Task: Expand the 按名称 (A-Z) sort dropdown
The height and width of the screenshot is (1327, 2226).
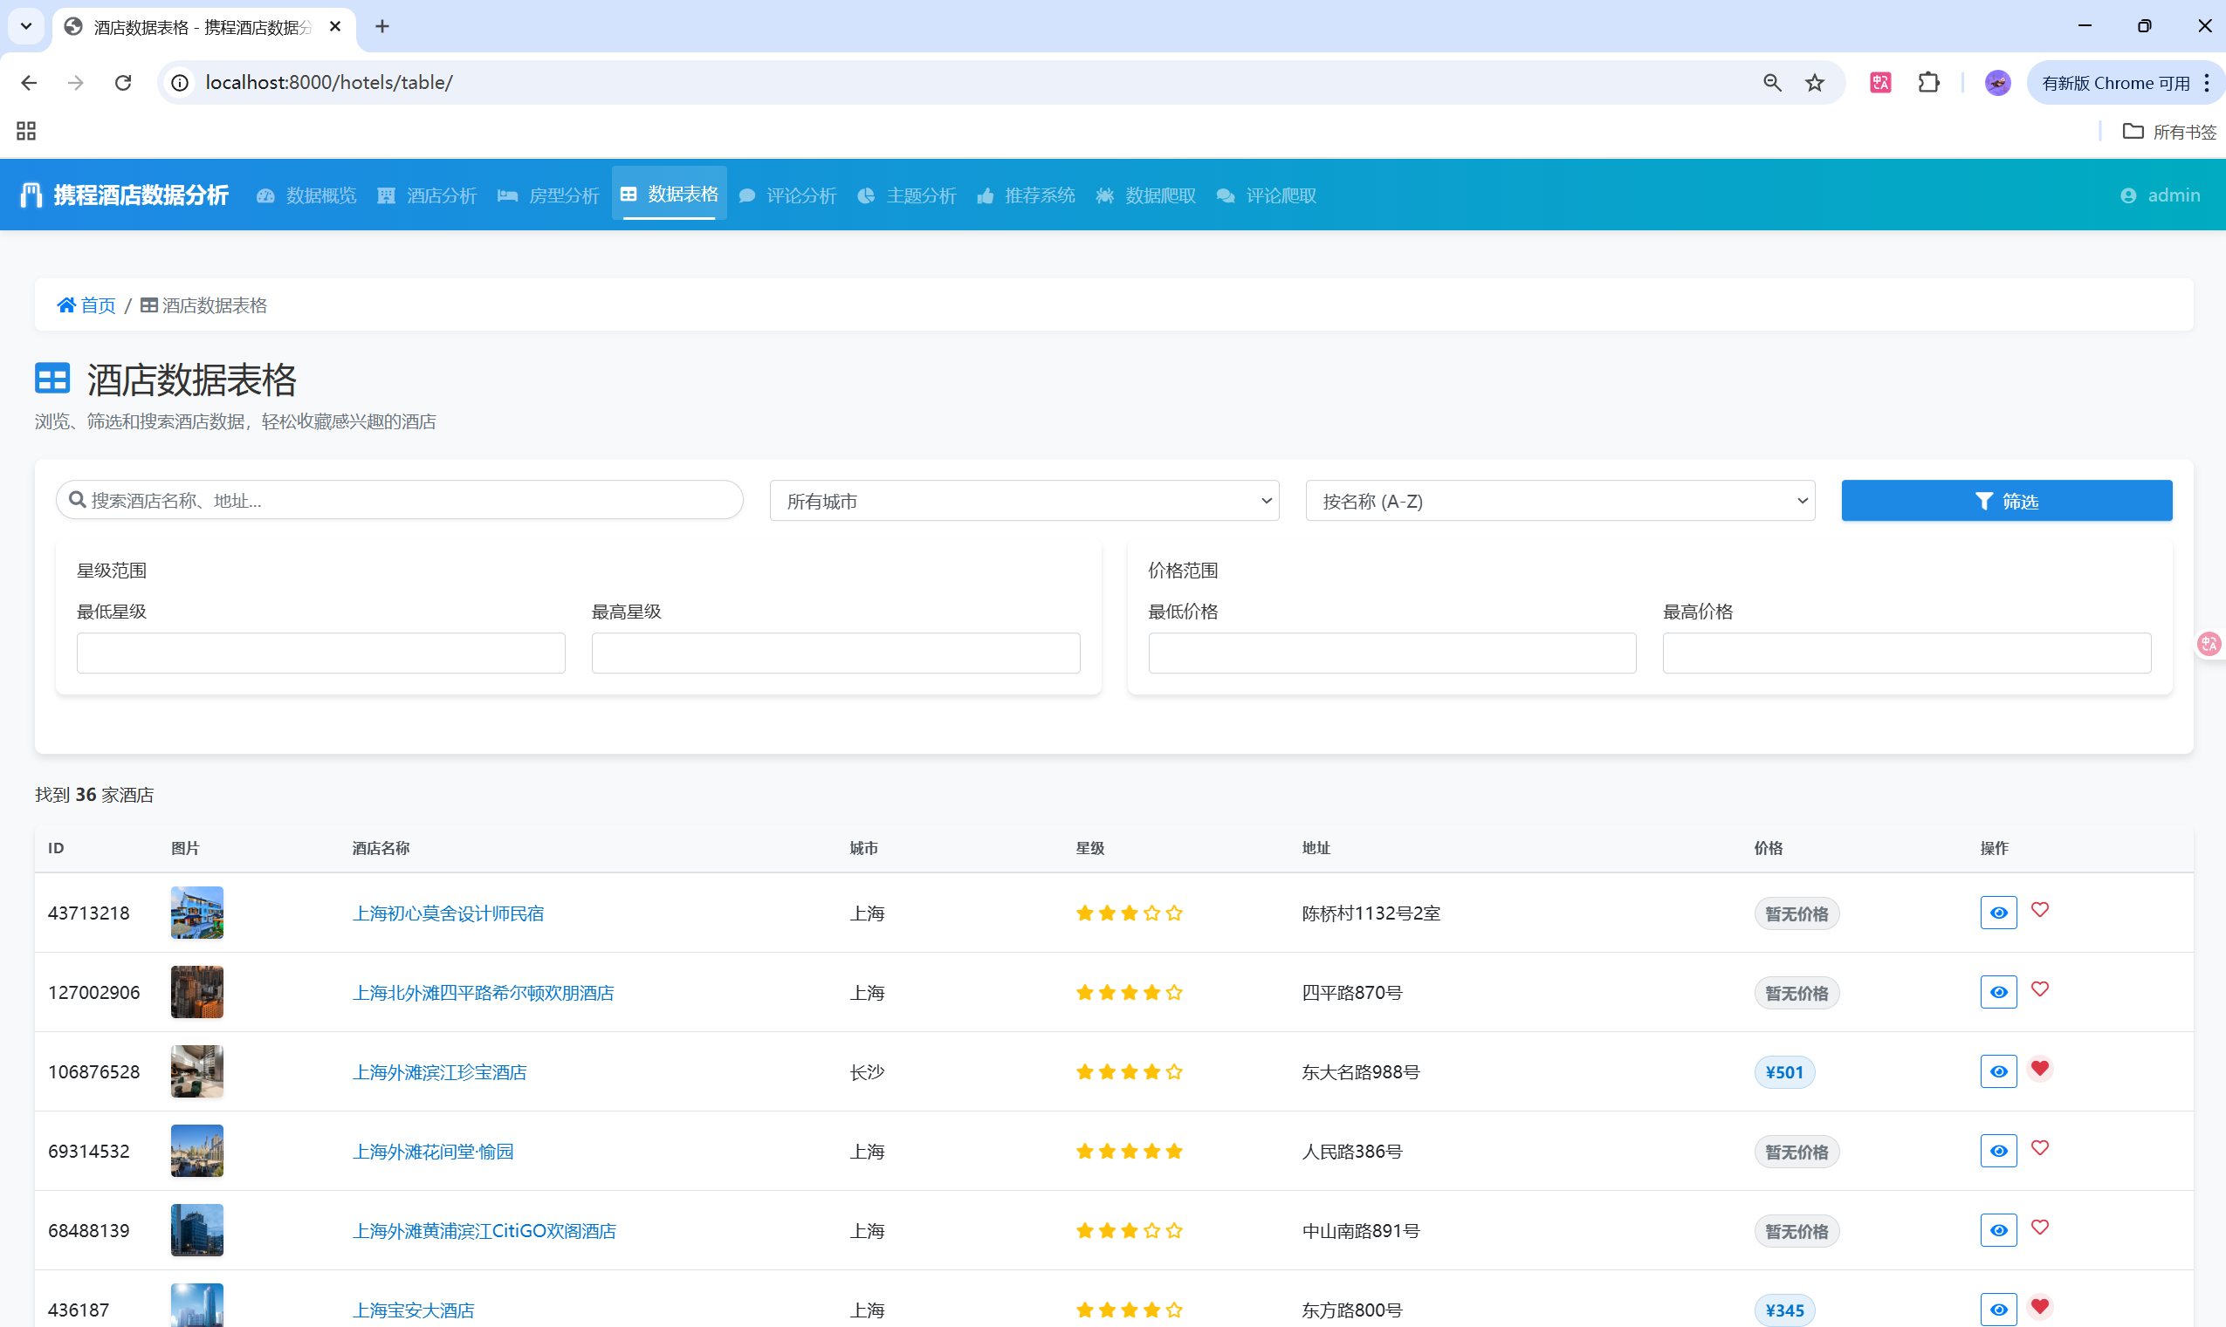Action: click(x=1559, y=501)
